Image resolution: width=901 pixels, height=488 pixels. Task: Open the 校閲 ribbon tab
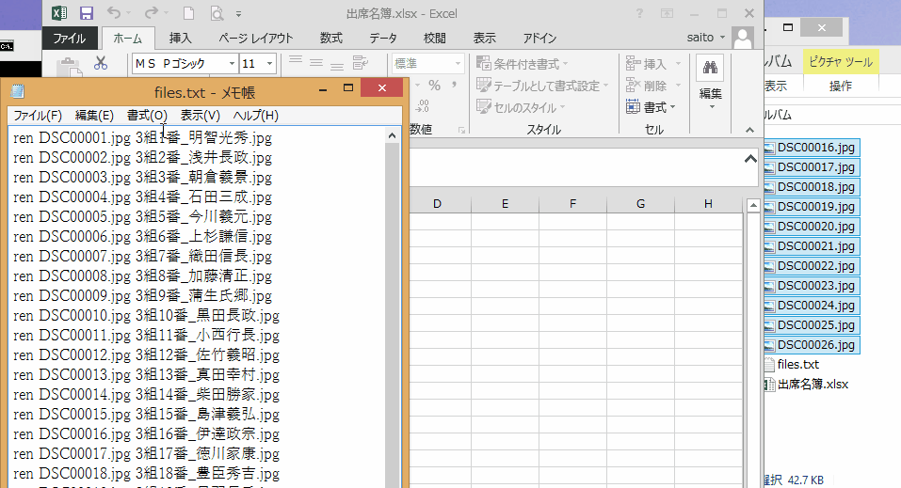coord(434,38)
